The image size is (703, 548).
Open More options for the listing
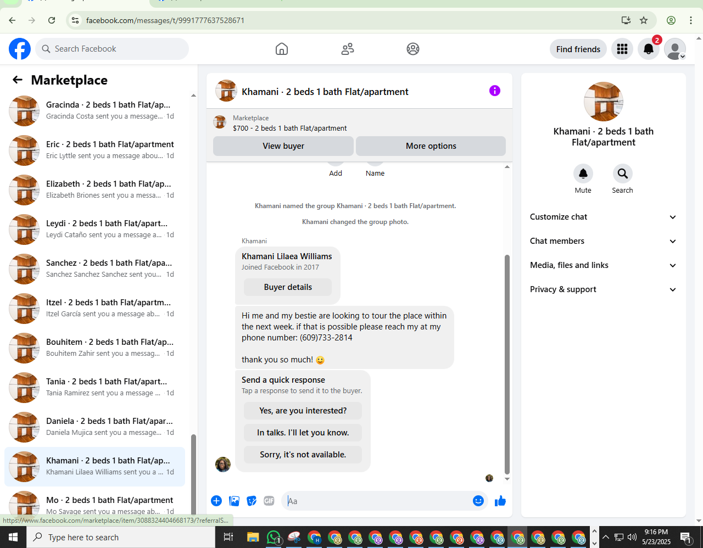[431, 146]
